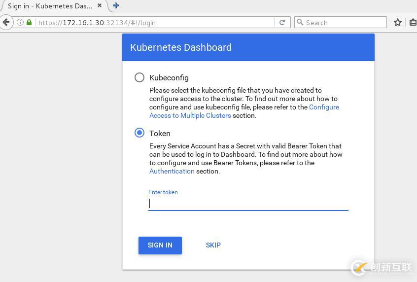Reload the page with refresh icon
417x282 pixels.
pos(282,22)
